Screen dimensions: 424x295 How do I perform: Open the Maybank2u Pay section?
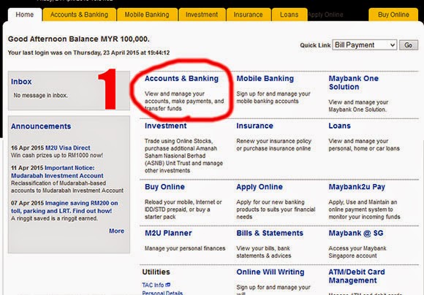coord(357,187)
